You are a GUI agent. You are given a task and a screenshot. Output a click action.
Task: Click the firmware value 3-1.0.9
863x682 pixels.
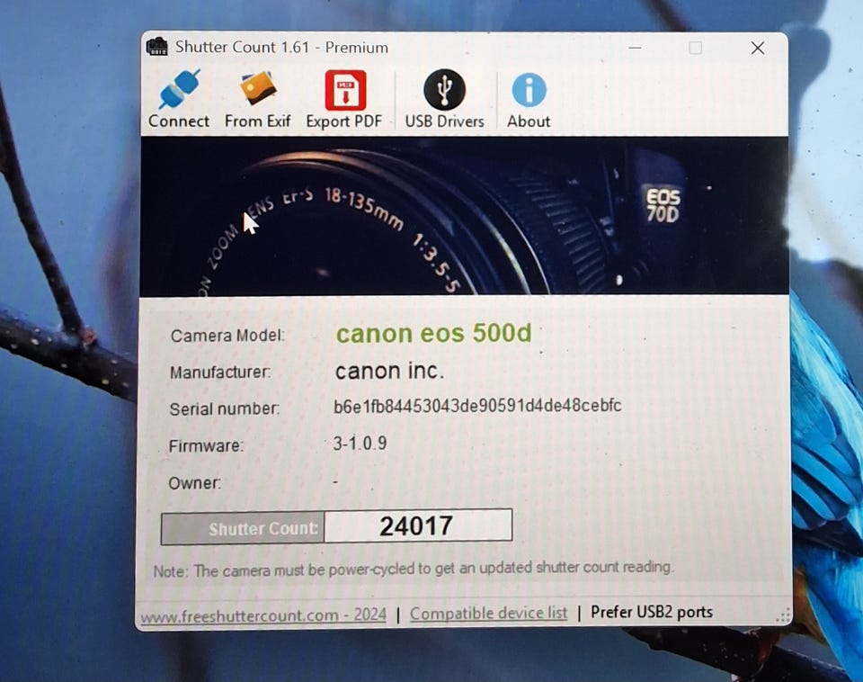coord(360,444)
